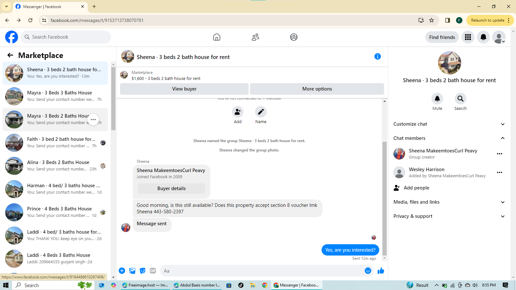Open Alina 3 Beds 2 Baths House chat
This screenshot has height=290, width=516.
(55, 166)
